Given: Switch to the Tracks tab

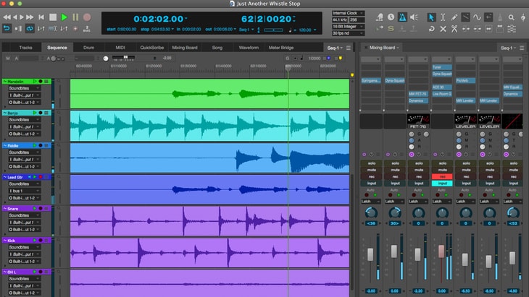Looking at the screenshot, I should tap(25, 48).
